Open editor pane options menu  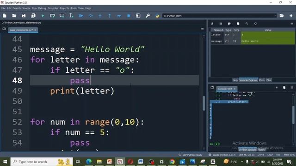(203, 29)
